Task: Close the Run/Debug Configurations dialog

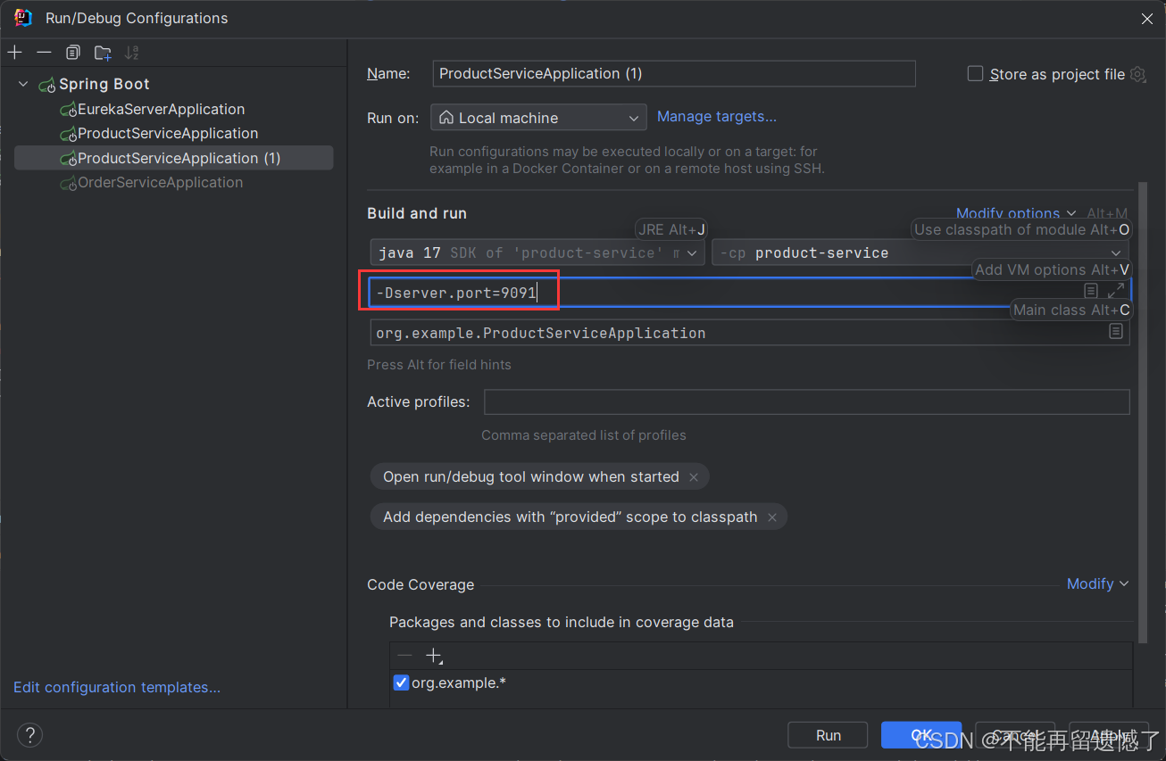Action: (1147, 18)
